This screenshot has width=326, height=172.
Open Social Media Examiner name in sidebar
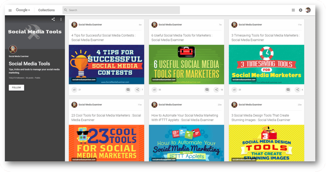click(19, 56)
